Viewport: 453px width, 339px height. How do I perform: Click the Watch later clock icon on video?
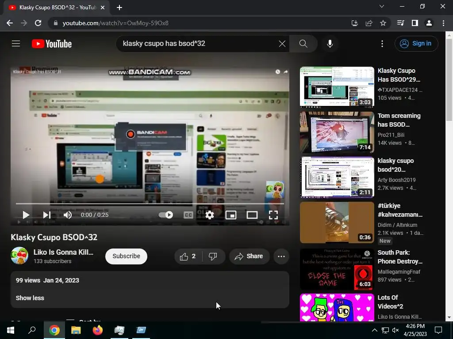tap(278, 72)
